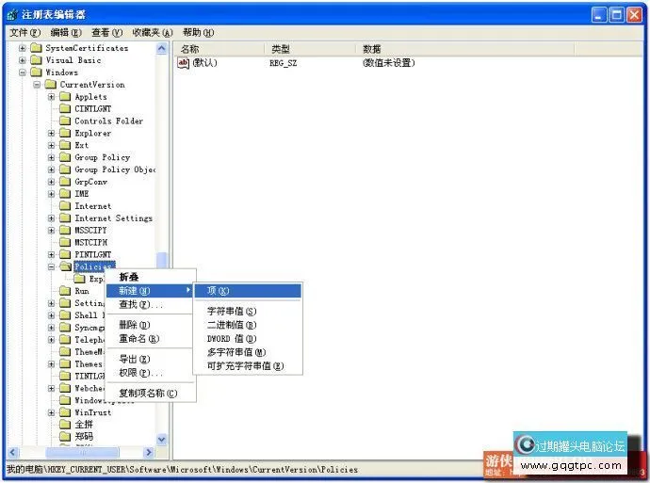Click the Run folder icon

[x=65, y=291]
